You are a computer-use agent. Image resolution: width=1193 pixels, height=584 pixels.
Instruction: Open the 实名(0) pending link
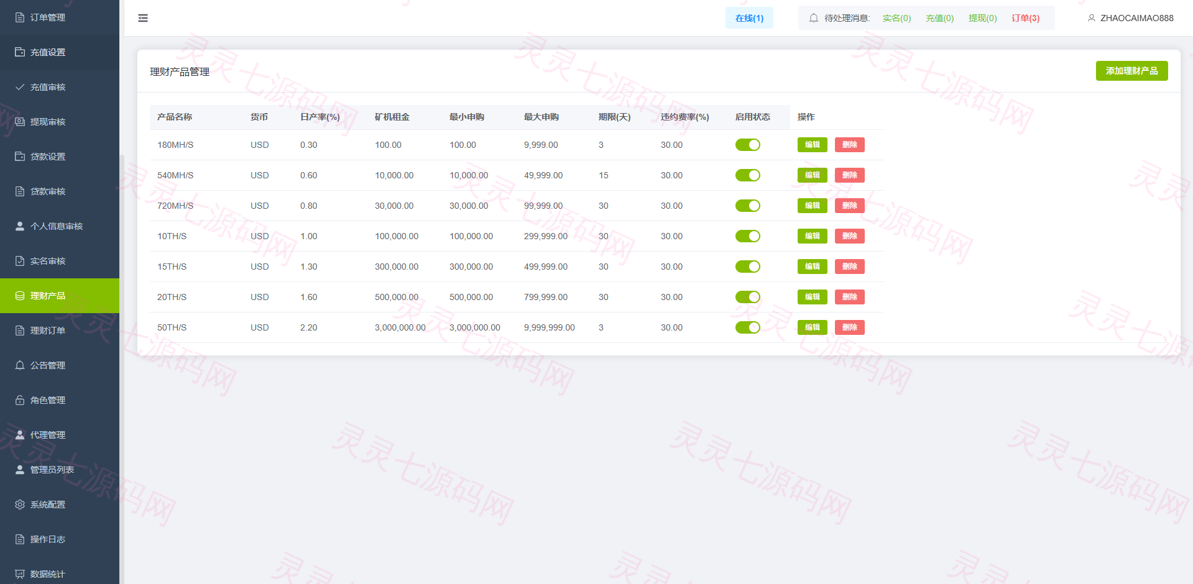(896, 18)
